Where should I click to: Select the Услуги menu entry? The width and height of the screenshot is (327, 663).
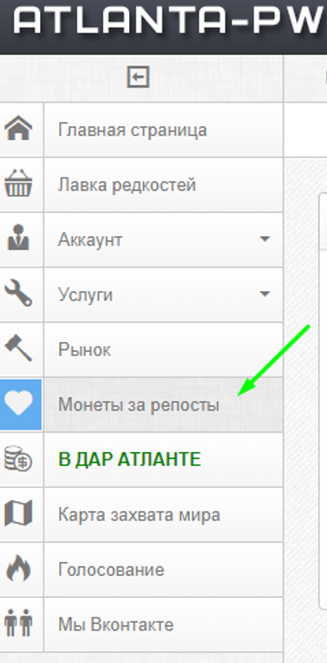pyautogui.click(x=163, y=294)
